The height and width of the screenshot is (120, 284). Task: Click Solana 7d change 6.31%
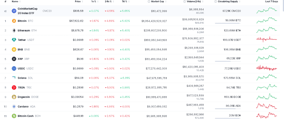[x=125, y=78]
